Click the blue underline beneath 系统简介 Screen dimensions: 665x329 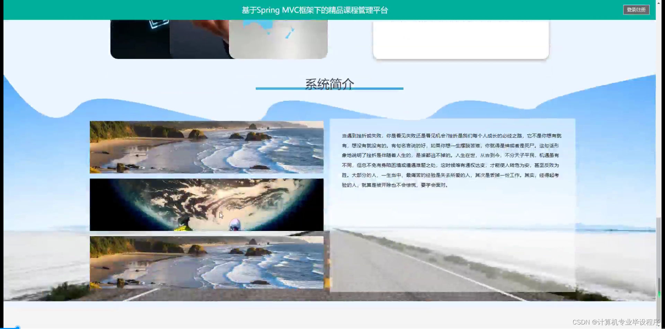[329, 89]
